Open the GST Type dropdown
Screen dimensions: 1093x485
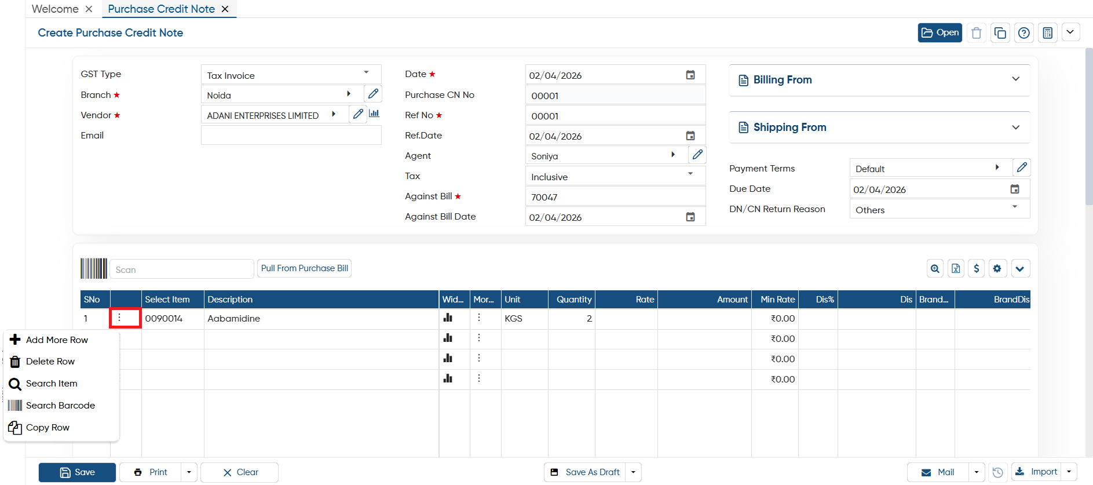[x=291, y=74]
